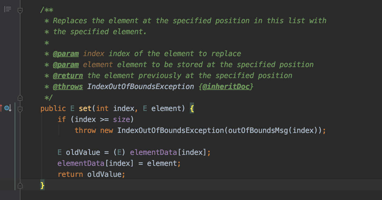The image size is (382, 200).
Task: Click the reader mode icon in gutter
Action: 8,9
